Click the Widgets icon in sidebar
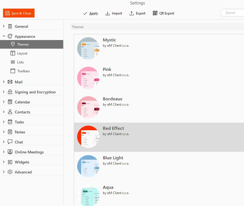Viewport: 244px width, 206px height. click(x=10, y=162)
